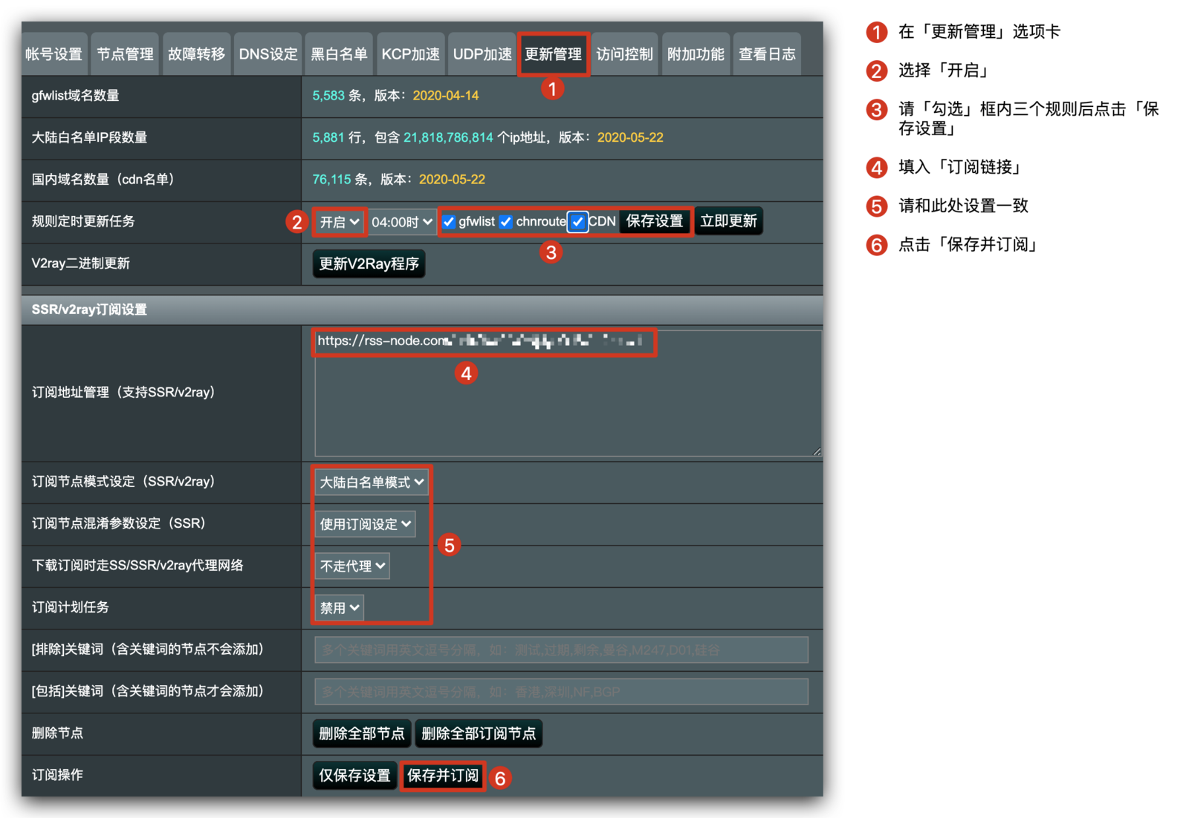Viewport: 1189px width, 818px height.
Task: Open the DNS设定 tab
Action: coord(268,54)
